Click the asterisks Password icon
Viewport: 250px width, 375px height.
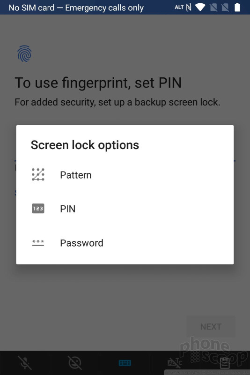coord(38,243)
